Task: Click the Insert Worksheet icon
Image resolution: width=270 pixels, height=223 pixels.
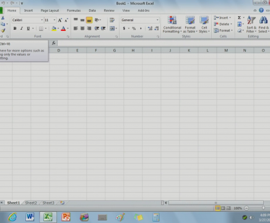Action: click(63, 203)
